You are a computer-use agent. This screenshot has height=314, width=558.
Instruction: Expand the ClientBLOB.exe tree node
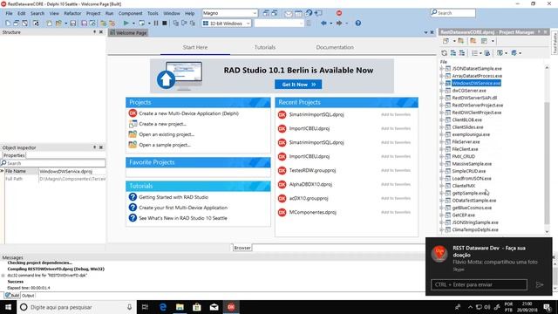point(442,119)
